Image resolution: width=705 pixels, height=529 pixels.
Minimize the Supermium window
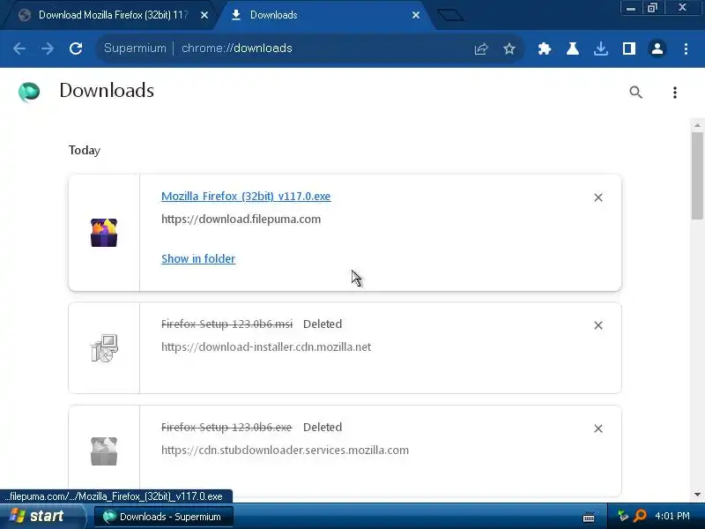click(x=631, y=8)
